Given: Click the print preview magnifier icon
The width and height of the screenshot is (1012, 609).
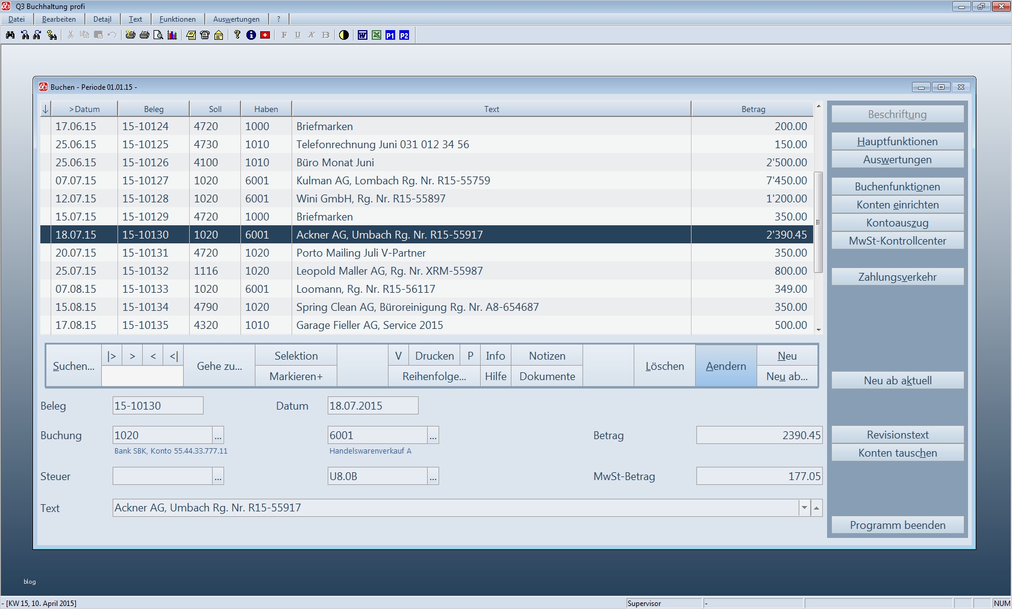Looking at the screenshot, I should click(158, 35).
